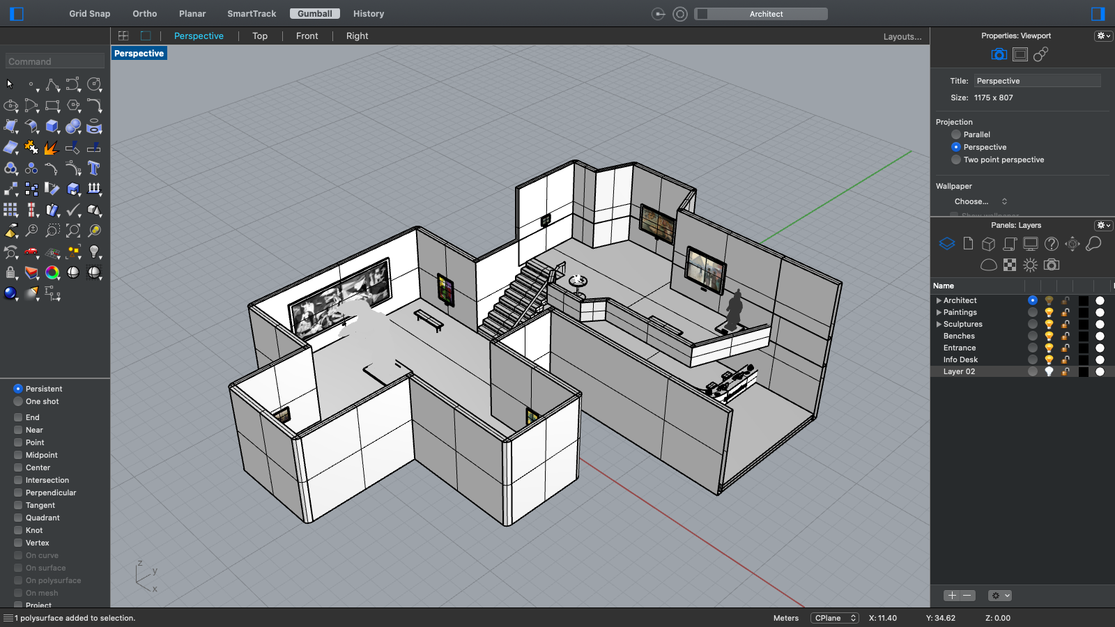The height and width of the screenshot is (627, 1115).
Task: Open the color wheel tool
Action: click(x=52, y=272)
